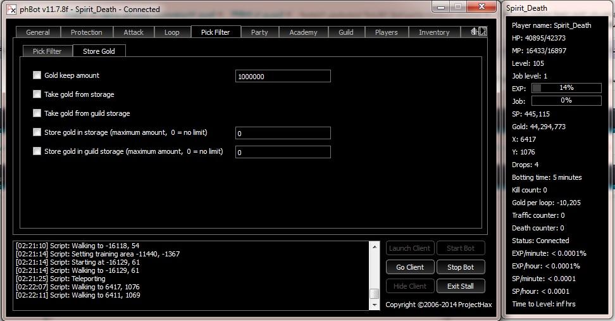Viewport: 615px width, 321px height.
Task: Click the 'HP: 40895/42373' stat
Action: [538, 38]
